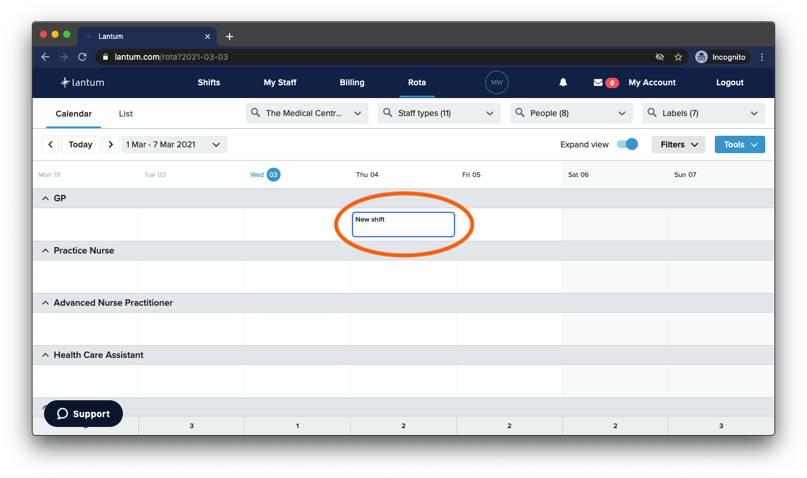Image resolution: width=807 pixels, height=478 pixels.
Task: Go to the next week
Action: [111, 144]
